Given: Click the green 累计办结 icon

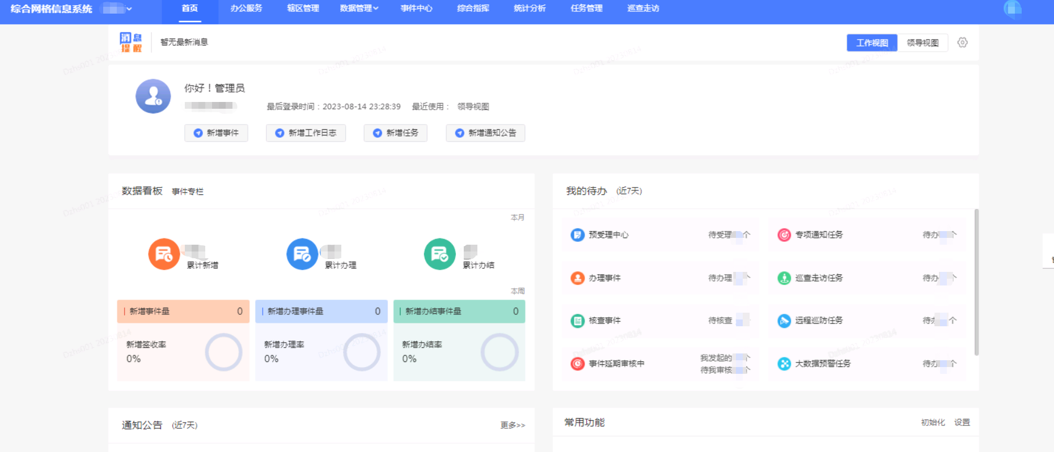Looking at the screenshot, I should point(440,254).
